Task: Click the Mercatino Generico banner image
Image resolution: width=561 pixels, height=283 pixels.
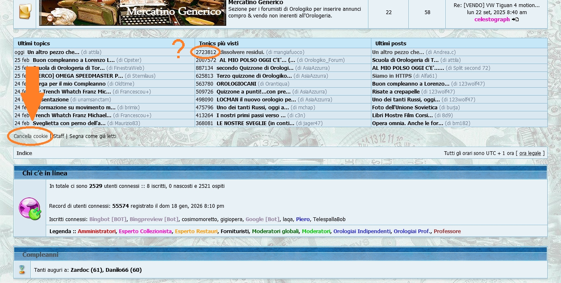Action: tap(132, 12)
